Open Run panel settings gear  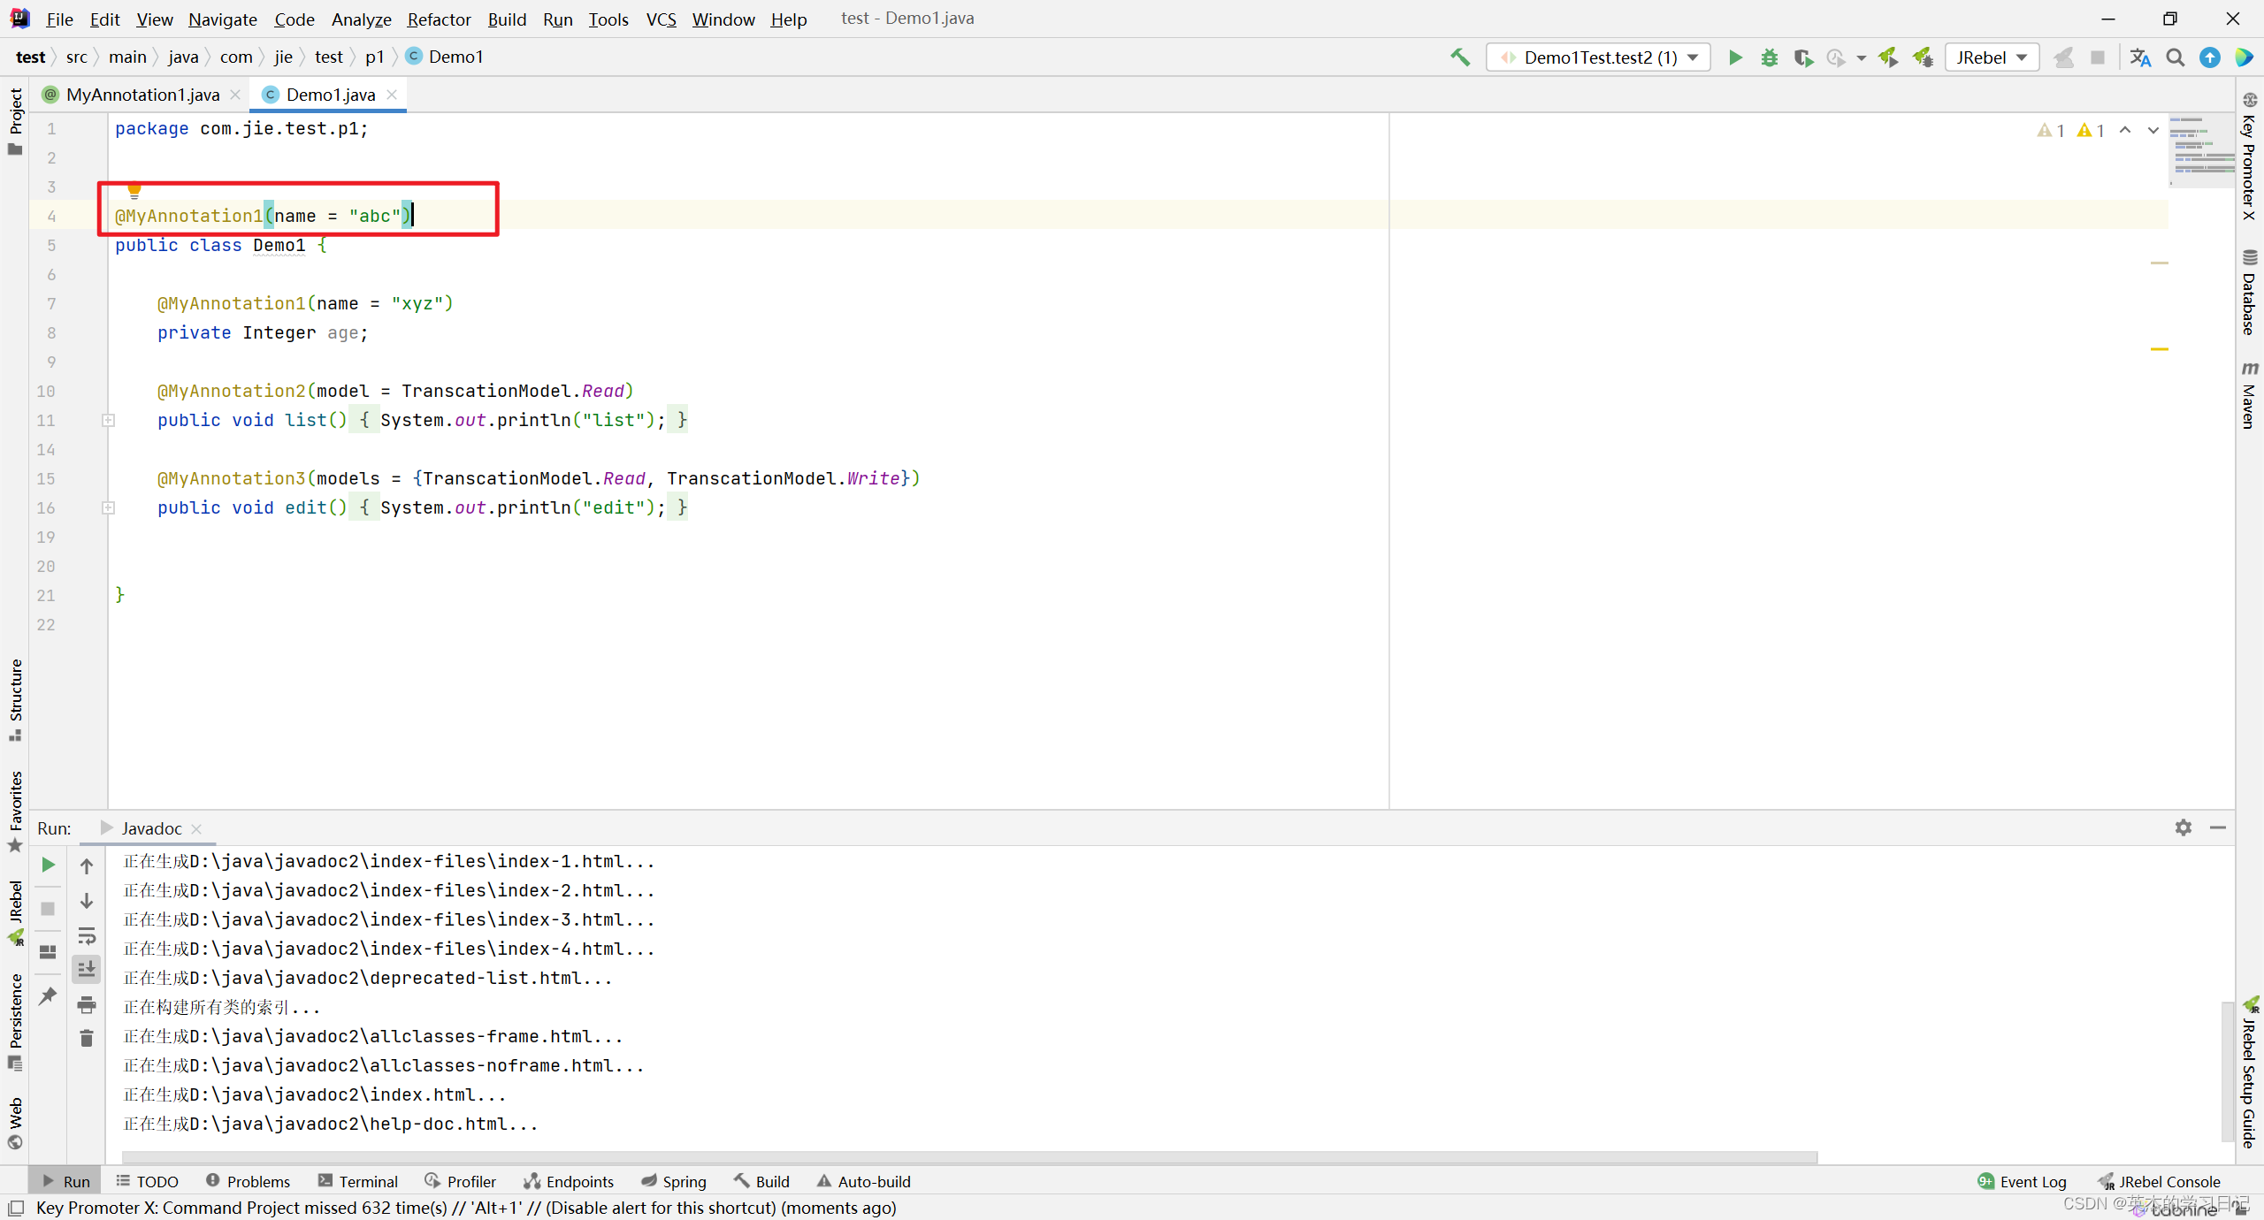click(2183, 827)
